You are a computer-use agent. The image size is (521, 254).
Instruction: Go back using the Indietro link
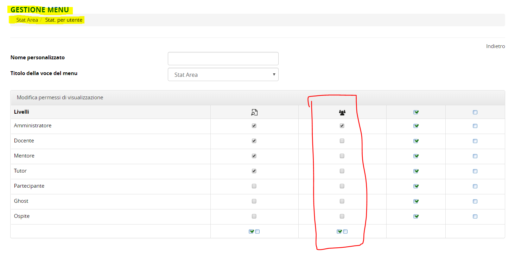(x=495, y=46)
